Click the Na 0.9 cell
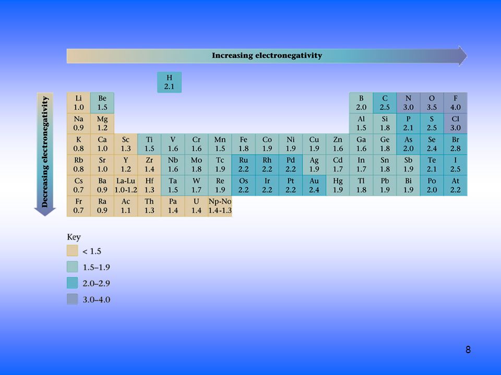Screen dimensions: 501x375 [79, 123]
